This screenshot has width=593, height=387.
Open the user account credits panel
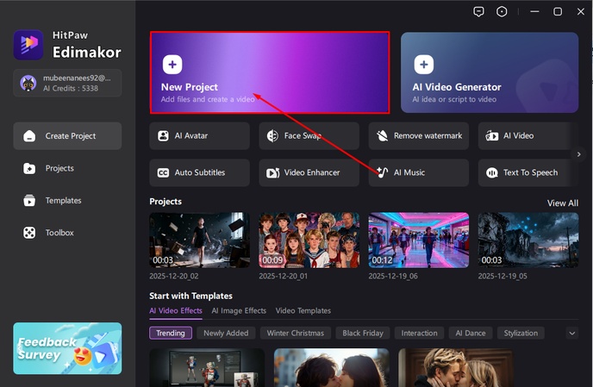67,84
